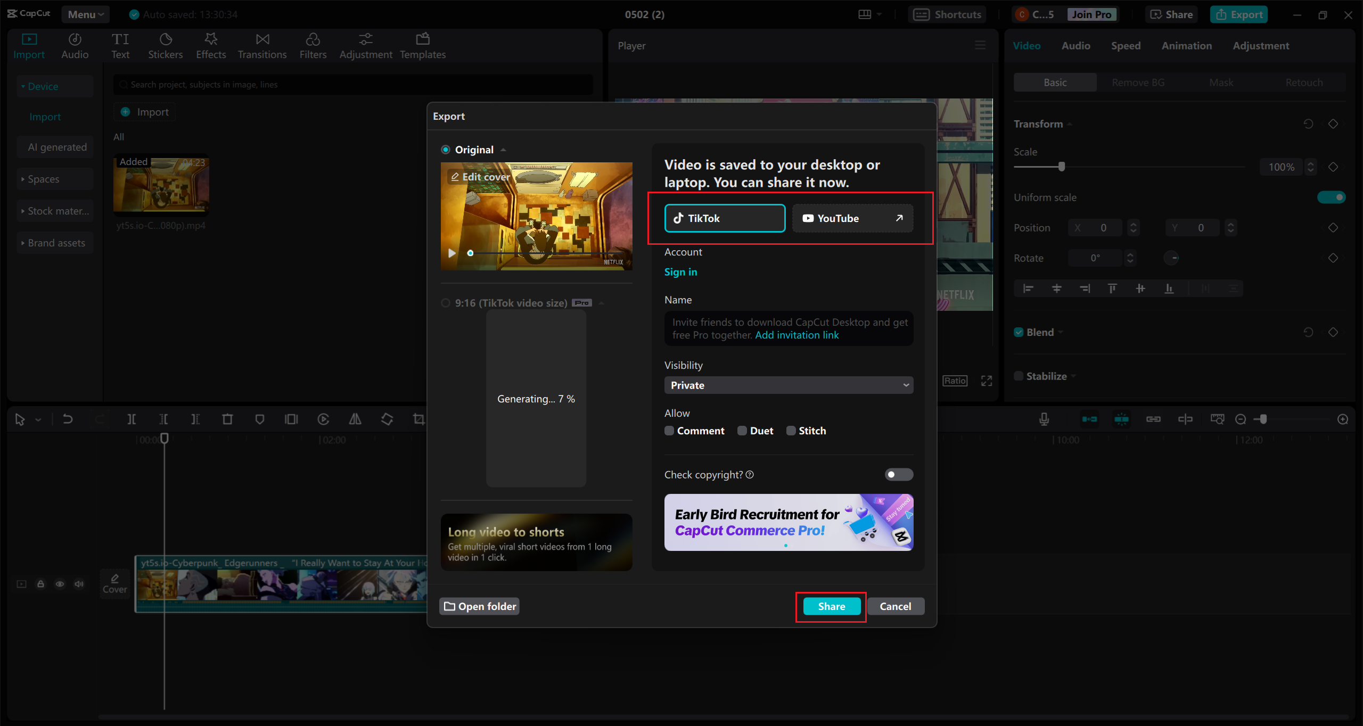Click the Scale slider handle
Screen dimensions: 1363x726
tap(1062, 167)
